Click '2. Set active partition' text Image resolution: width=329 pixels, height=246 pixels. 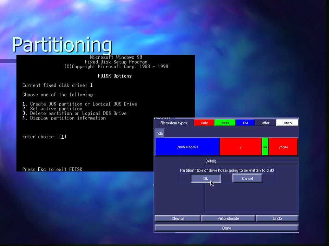pos(52,109)
